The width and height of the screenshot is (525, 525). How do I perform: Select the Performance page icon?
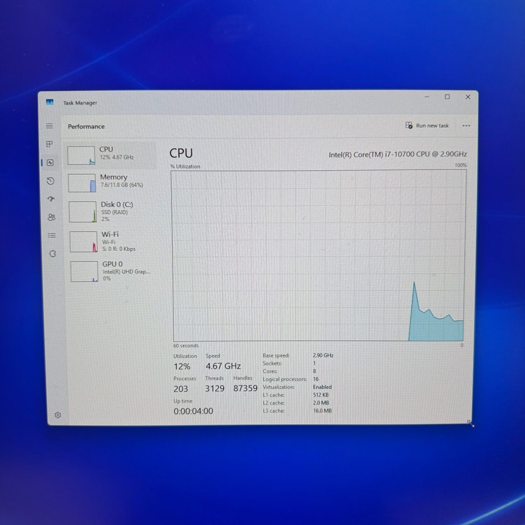50,163
